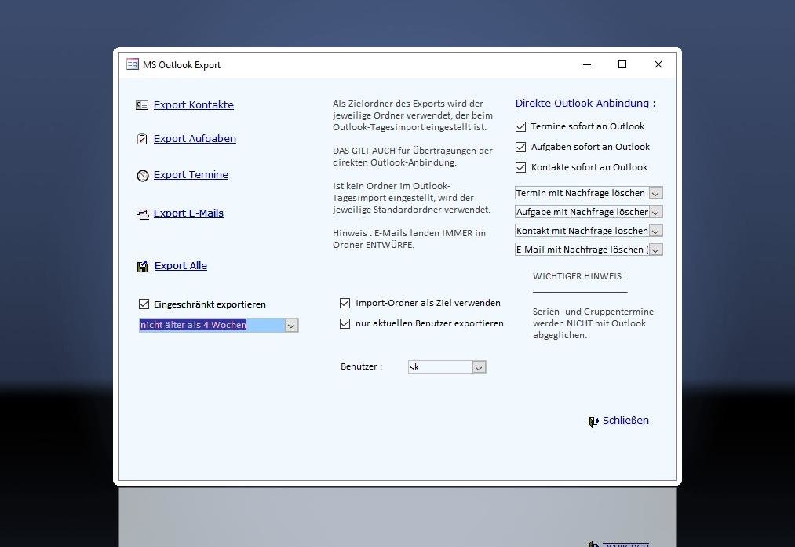Click the paragraph Als Zielordner des Exports
The width and height of the screenshot is (795, 547).
click(x=413, y=115)
